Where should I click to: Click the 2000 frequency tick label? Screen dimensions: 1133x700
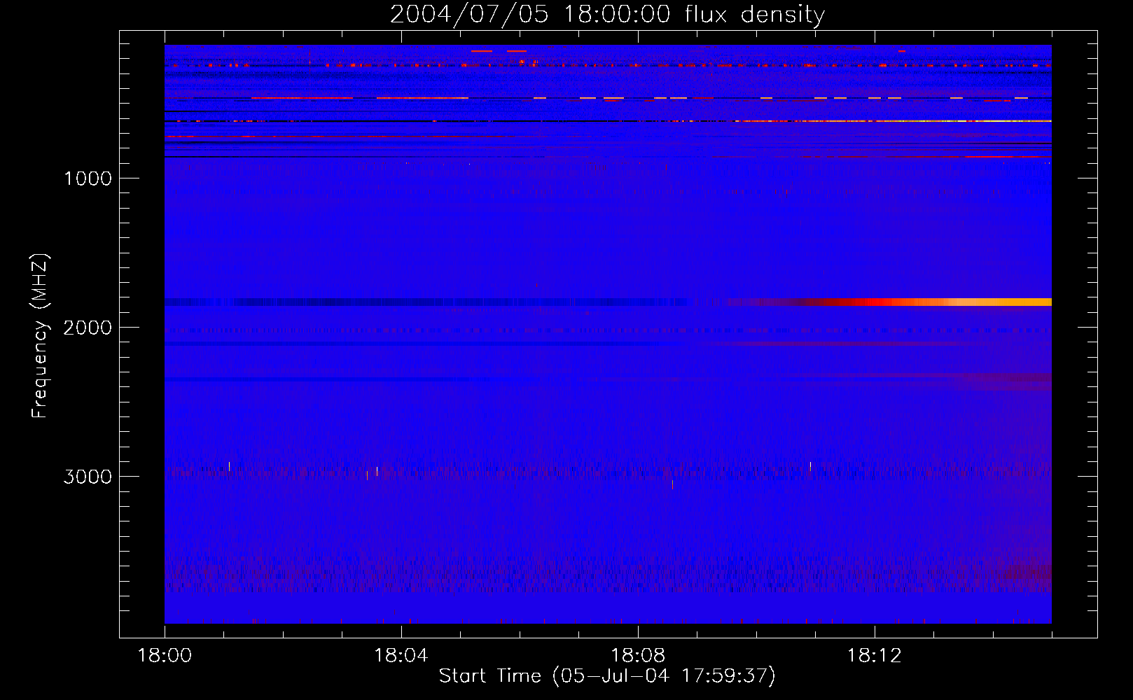(88, 328)
